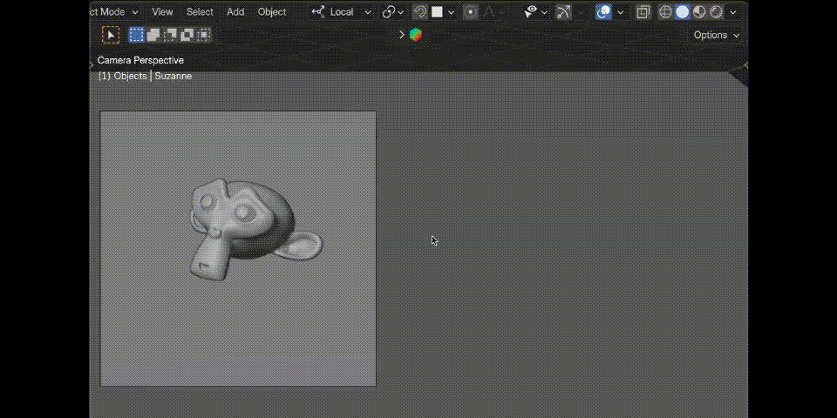837x418 pixels.
Task: Open the Select menu
Action: point(200,11)
